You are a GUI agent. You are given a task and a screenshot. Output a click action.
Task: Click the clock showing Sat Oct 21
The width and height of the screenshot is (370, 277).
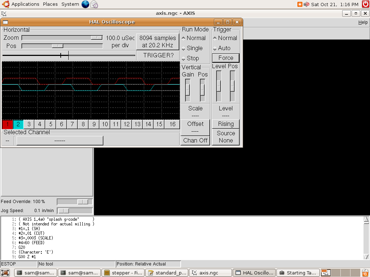click(x=335, y=4)
